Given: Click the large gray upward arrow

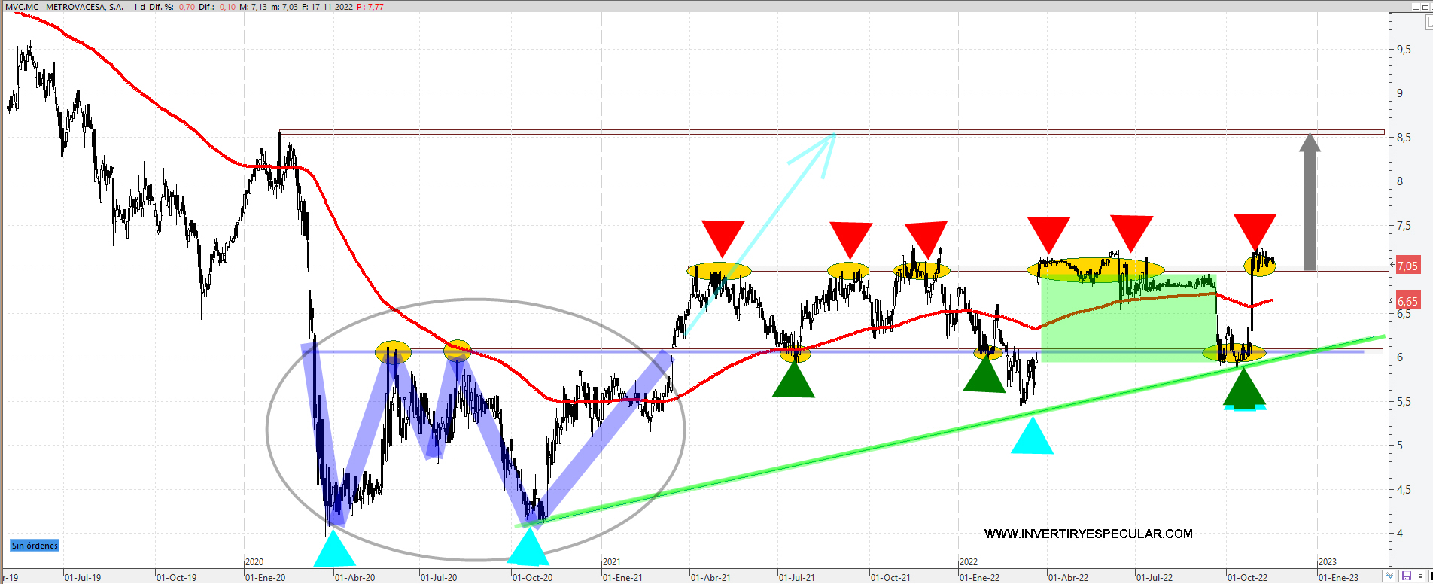Looking at the screenshot, I should point(1310,203).
